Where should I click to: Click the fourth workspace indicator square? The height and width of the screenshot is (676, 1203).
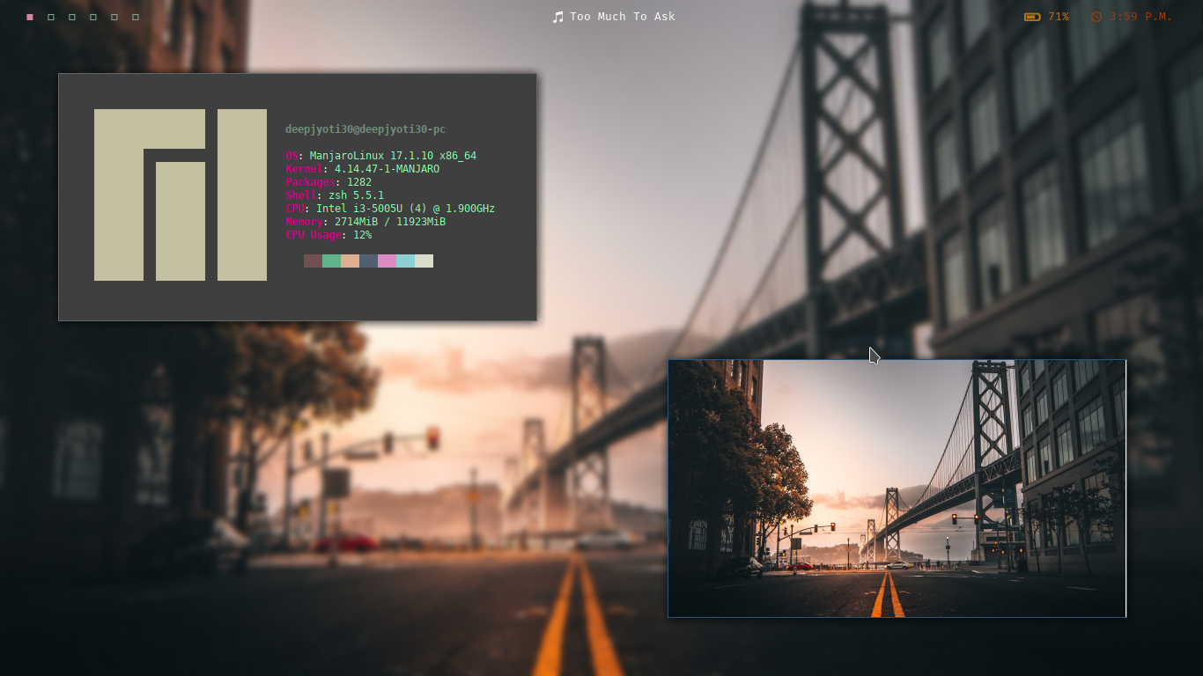[92, 16]
